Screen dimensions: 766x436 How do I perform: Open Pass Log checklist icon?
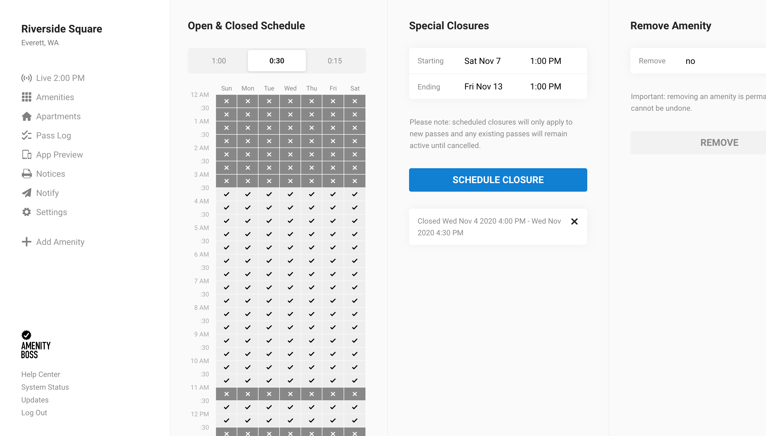[x=26, y=135]
